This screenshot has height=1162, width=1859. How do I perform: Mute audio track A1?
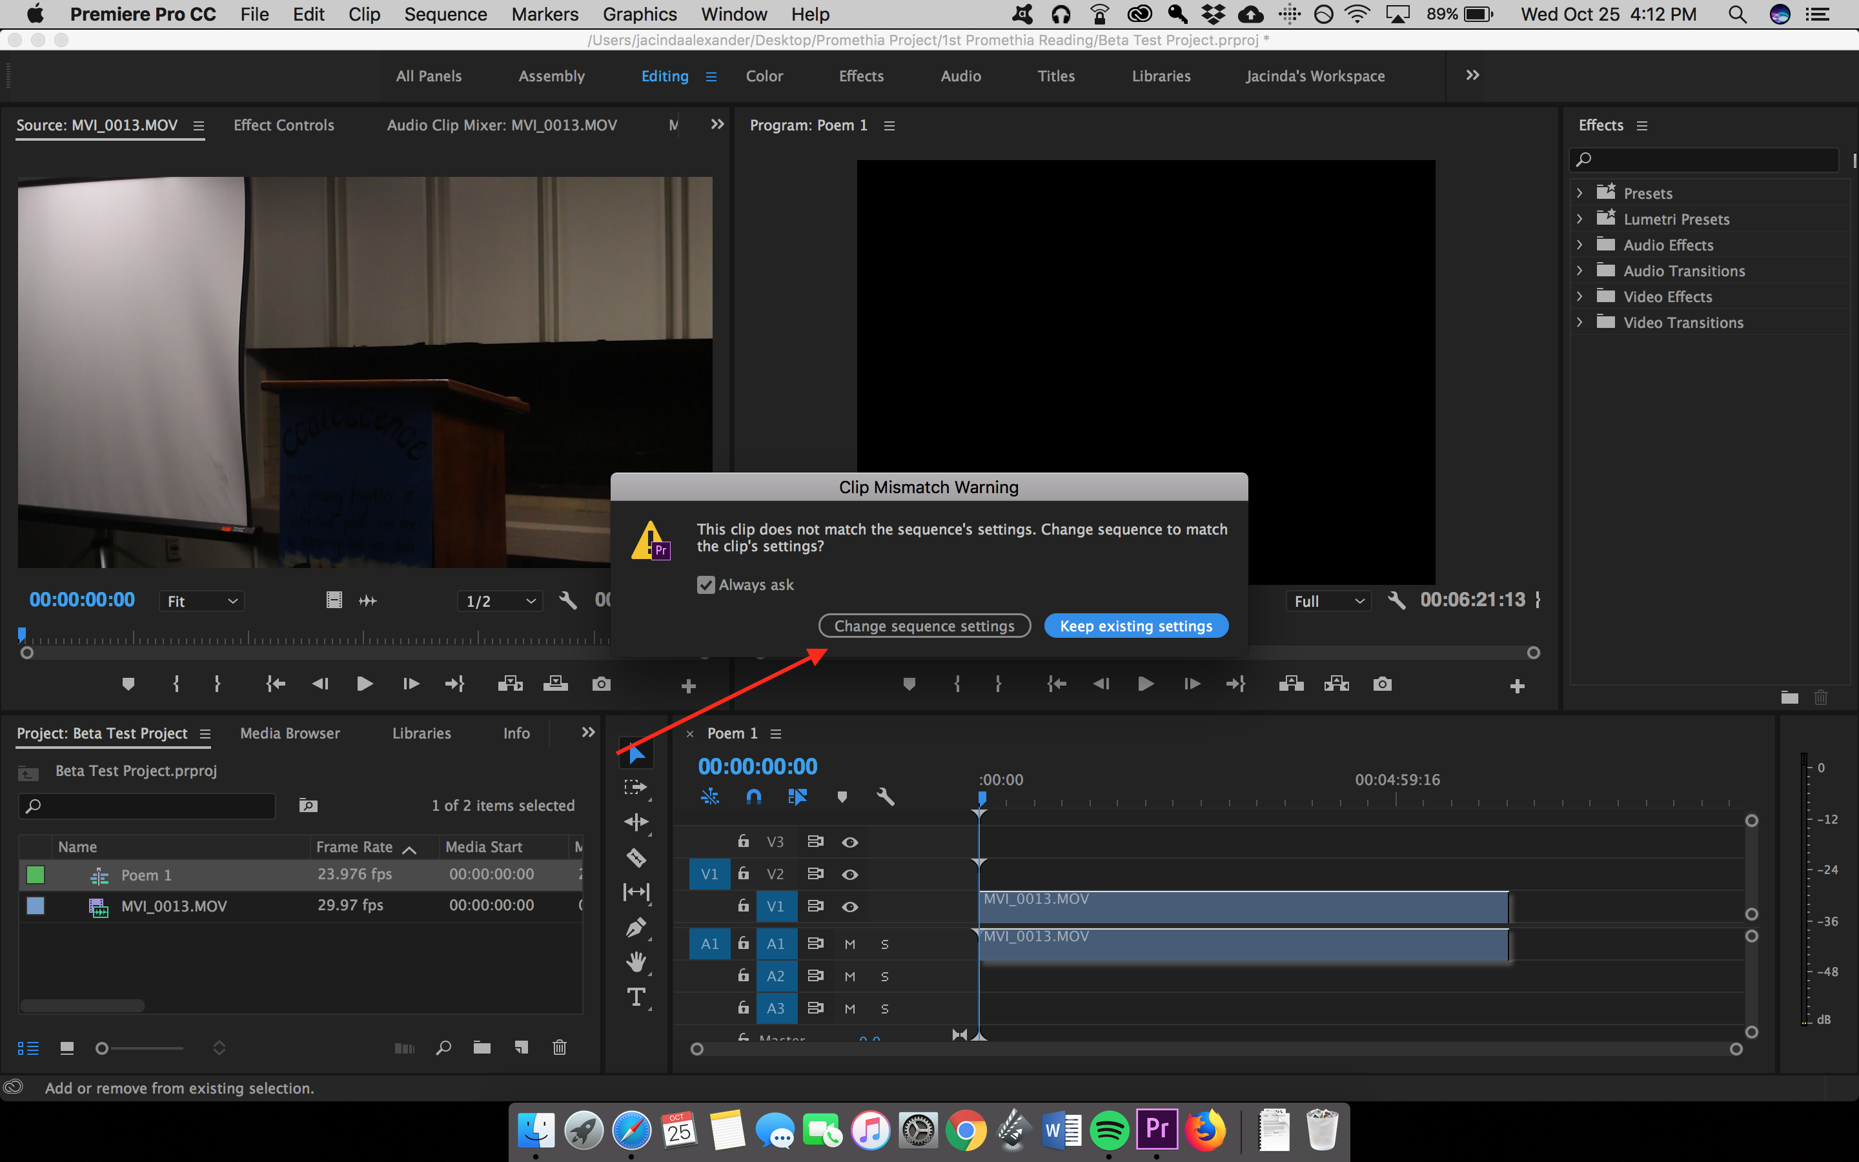coord(849,944)
